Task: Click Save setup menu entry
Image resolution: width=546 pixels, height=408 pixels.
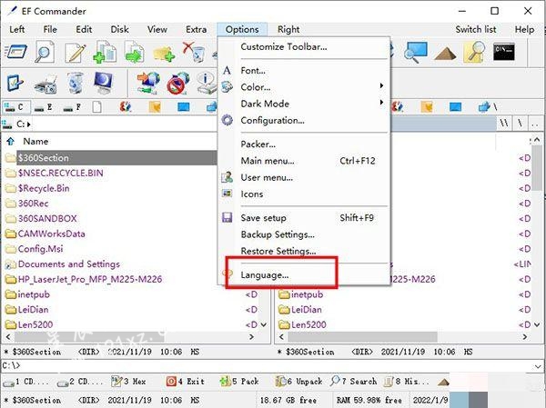Action: click(x=304, y=218)
